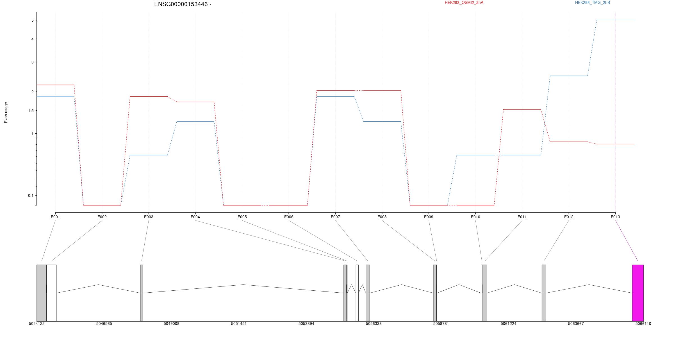Screen dimensions: 674x337
Task: Click y-axis tick value 3
Action: coord(33,62)
